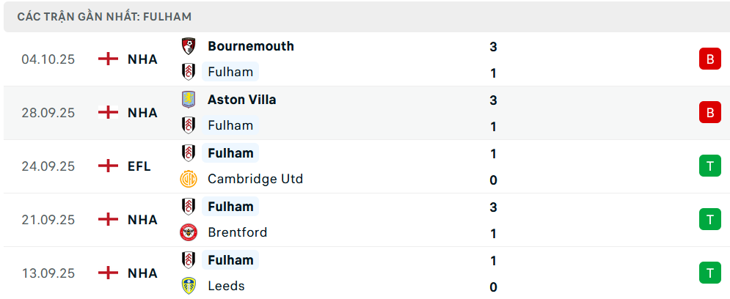This screenshot has height=299, width=730.
Task: Click the EFL competition label
Action: coord(139,166)
